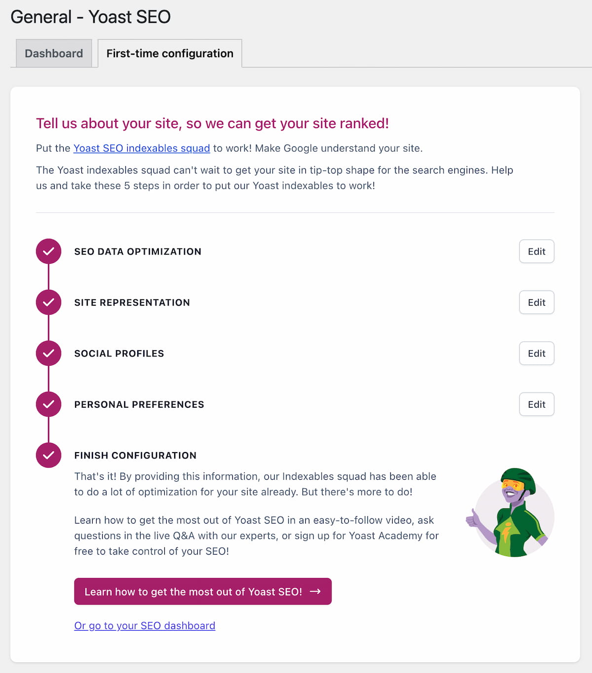Click the Social Profiles step checkmark icon
The image size is (592, 673).
click(48, 354)
